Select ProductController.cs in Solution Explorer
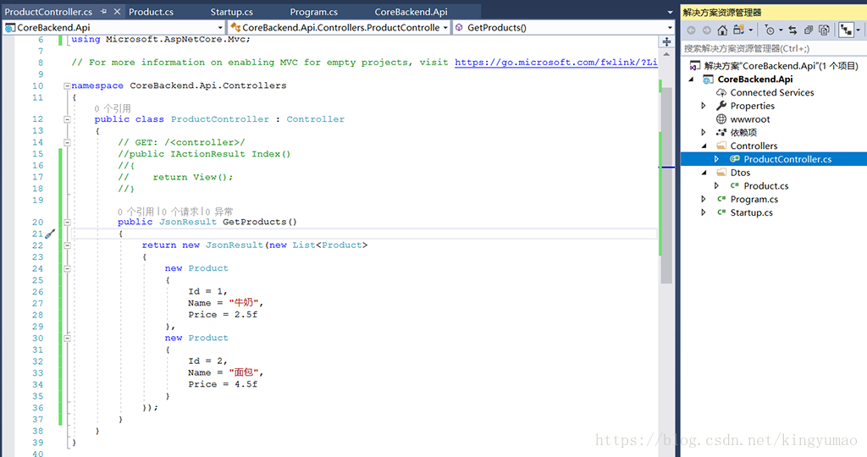This screenshot has height=457, width=867. click(787, 159)
